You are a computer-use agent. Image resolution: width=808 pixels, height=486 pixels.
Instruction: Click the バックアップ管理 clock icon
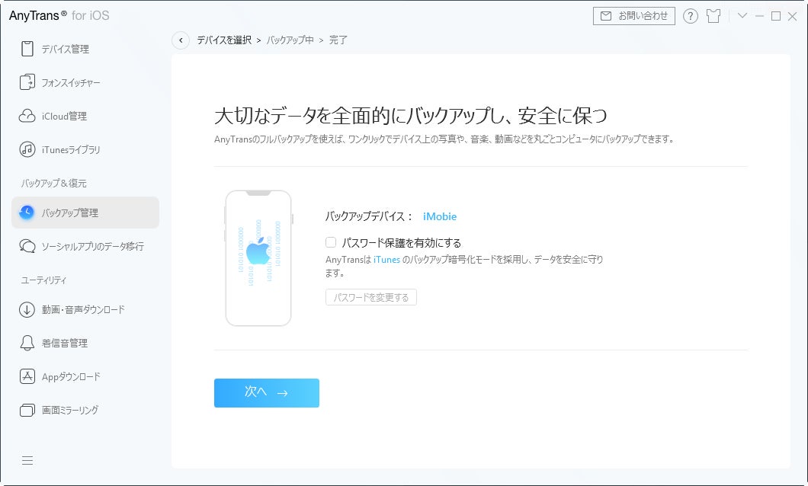(26, 212)
